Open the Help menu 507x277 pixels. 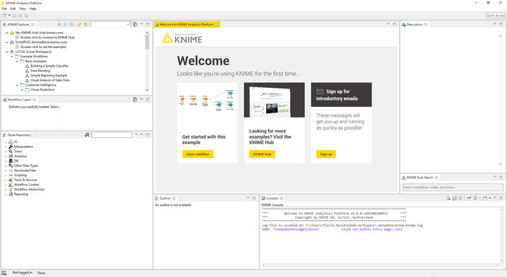click(x=33, y=9)
